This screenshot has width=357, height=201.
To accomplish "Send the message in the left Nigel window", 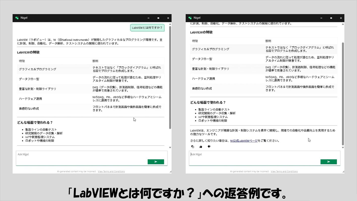I will tap(156, 162).
